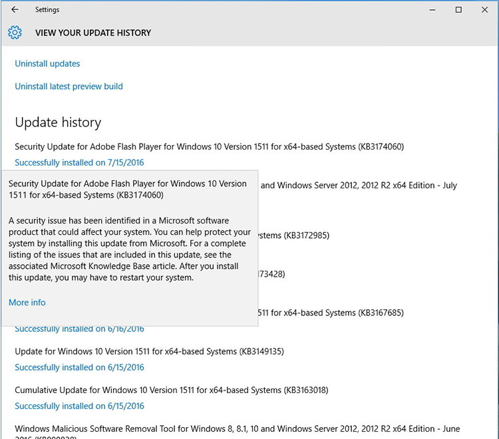The image size is (499, 439).
Task: Click Successfully installed on 6/16/2016
Action: coord(79,329)
